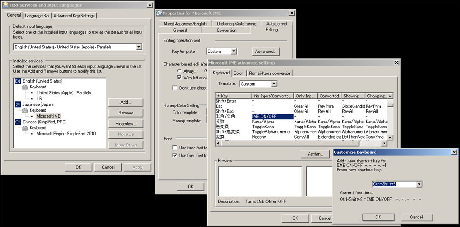Click the Advanced... button
The image size is (460, 227).
(265, 51)
